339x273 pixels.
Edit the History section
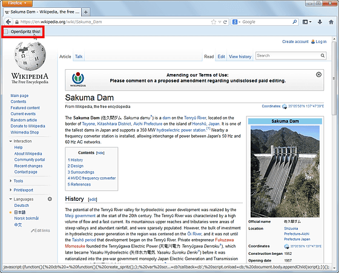point(93,200)
